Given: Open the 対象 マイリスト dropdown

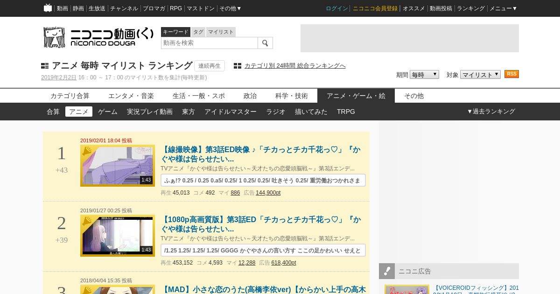Looking at the screenshot, I should click(x=480, y=75).
